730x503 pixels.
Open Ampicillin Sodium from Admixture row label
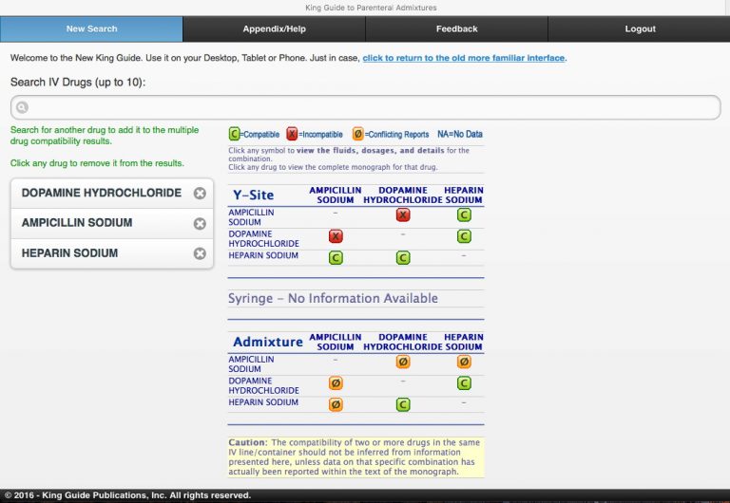click(x=251, y=364)
